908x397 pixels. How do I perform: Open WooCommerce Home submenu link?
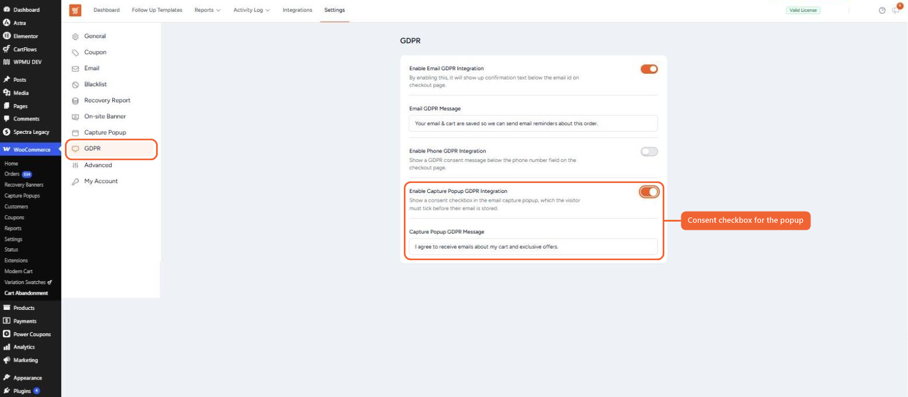coord(11,164)
